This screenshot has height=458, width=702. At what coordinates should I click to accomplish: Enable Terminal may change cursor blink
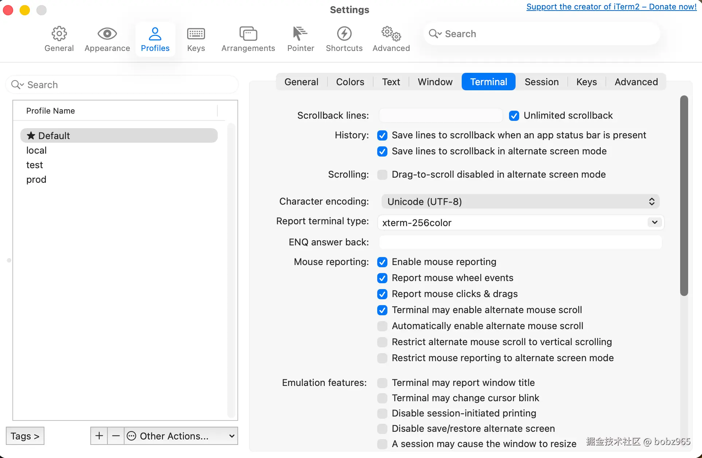[x=382, y=398]
